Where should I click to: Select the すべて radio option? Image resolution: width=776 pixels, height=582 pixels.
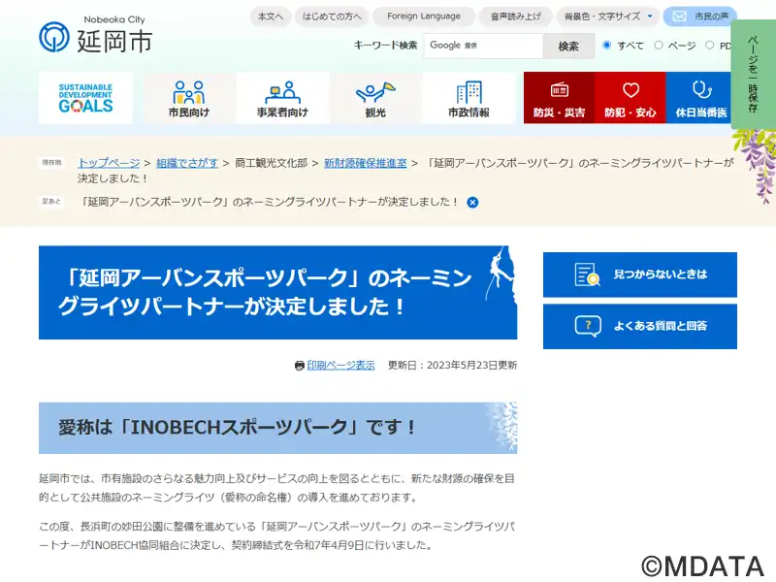click(606, 45)
